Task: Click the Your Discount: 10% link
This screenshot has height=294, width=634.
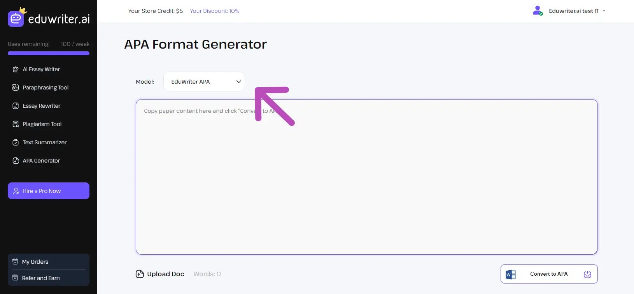Action: [215, 11]
